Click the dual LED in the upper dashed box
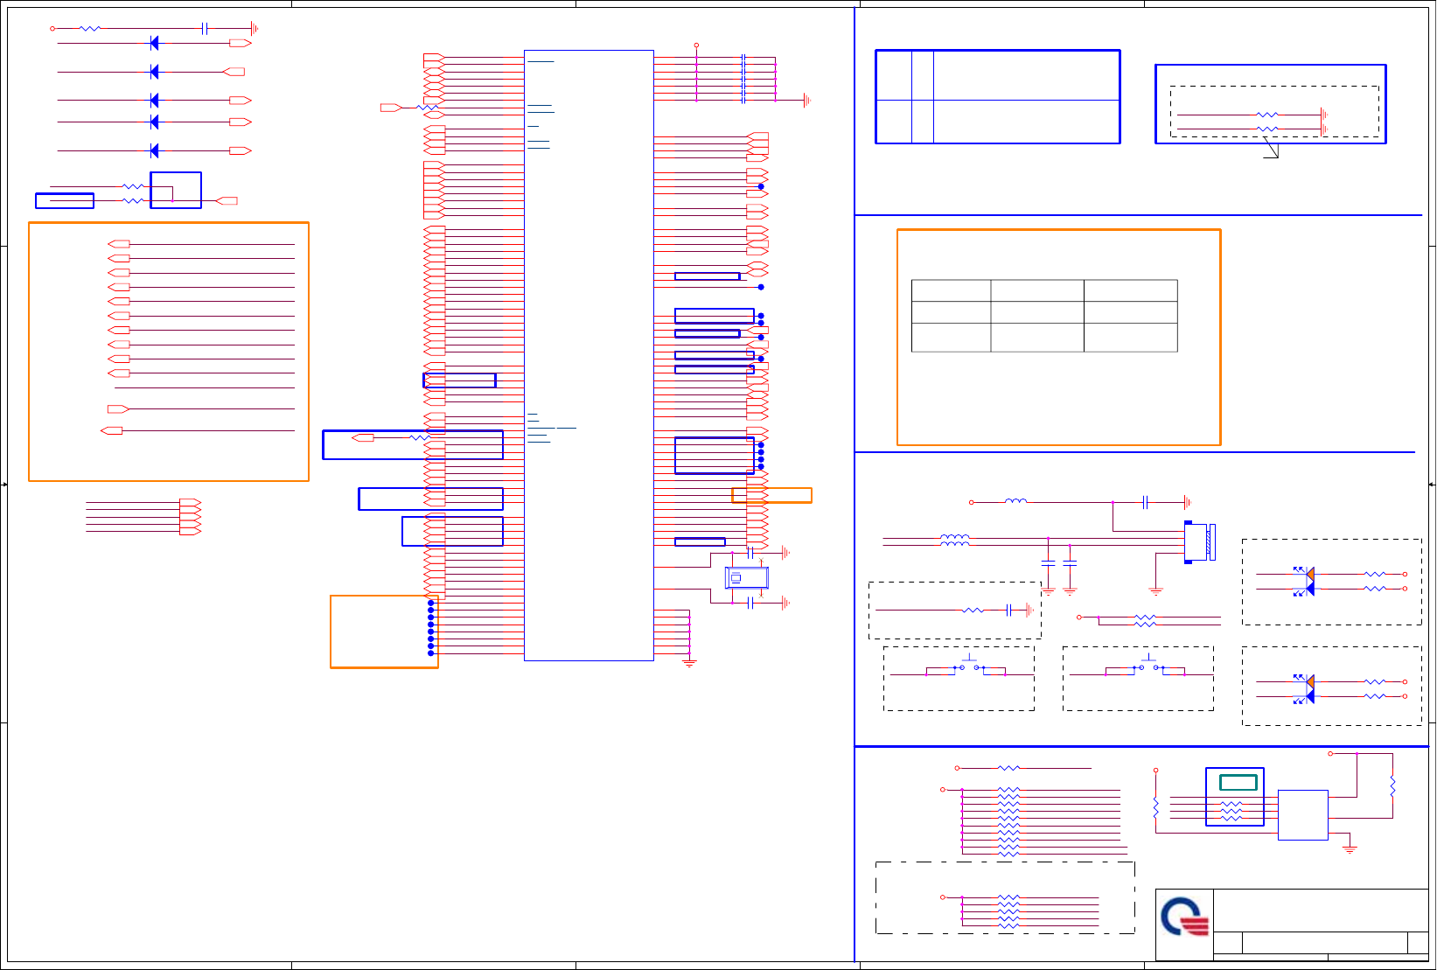 pyautogui.click(x=1304, y=582)
